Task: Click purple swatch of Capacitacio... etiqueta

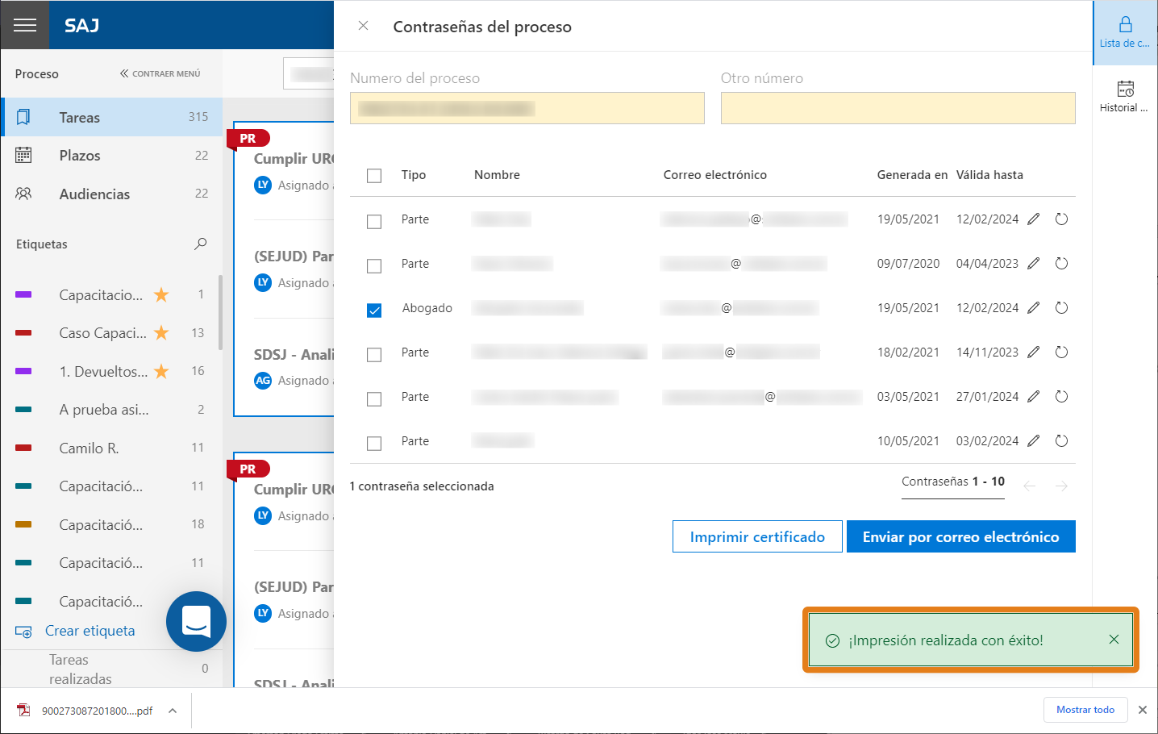Action: pos(23,294)
